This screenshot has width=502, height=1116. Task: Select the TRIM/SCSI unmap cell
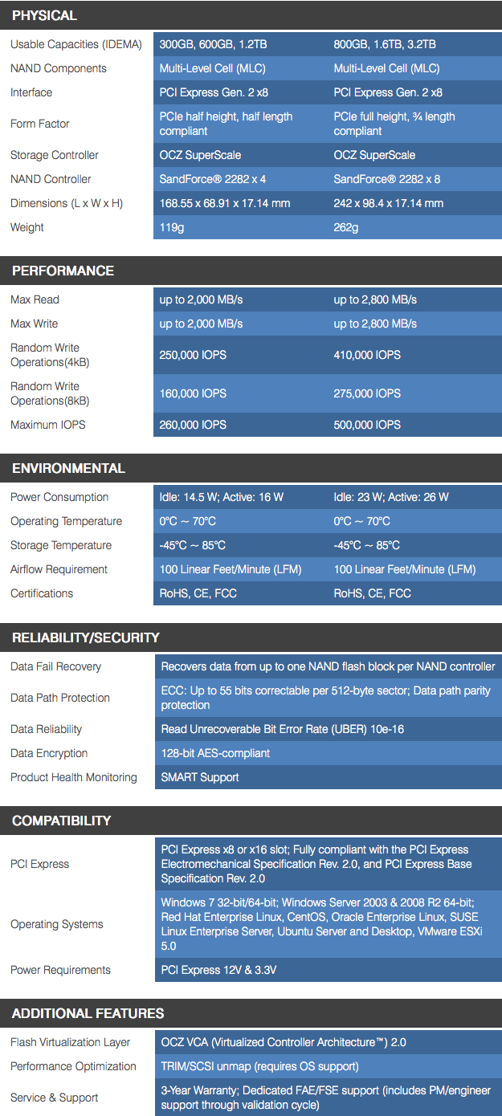pyautogui.click(x=259, y=1066)
